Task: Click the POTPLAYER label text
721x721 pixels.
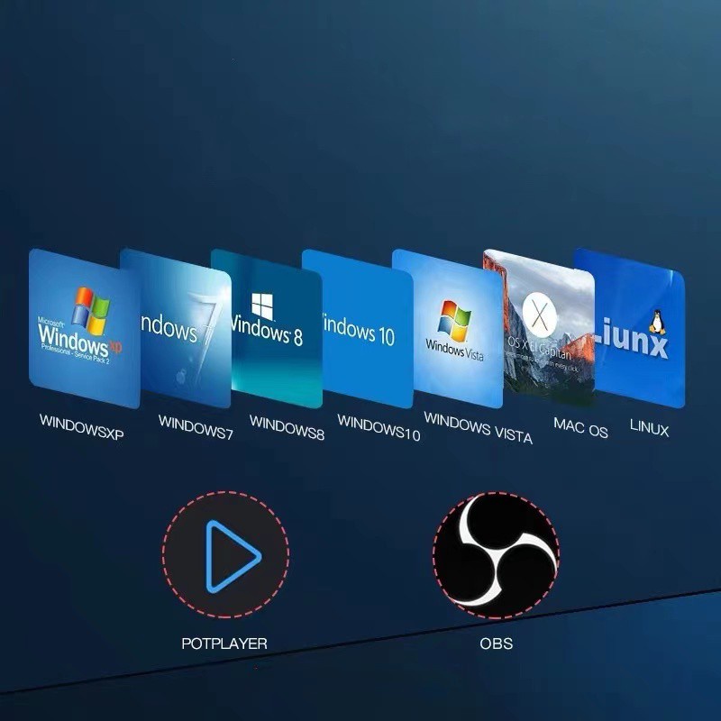Action: pyautogui.click(x=224, y=643)
